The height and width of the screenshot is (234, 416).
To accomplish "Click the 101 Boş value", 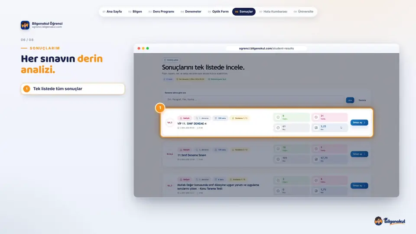I will click(285, 158).
